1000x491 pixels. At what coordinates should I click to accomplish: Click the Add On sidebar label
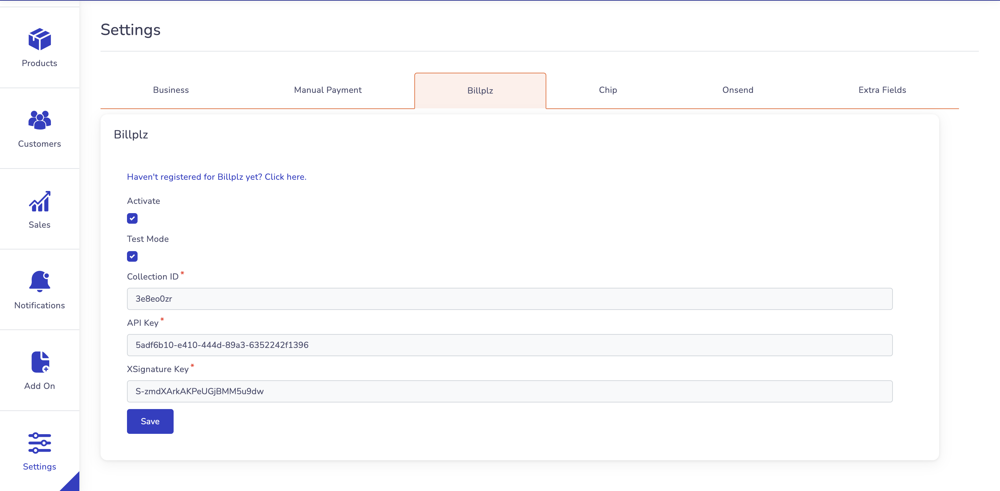(40, 386)
